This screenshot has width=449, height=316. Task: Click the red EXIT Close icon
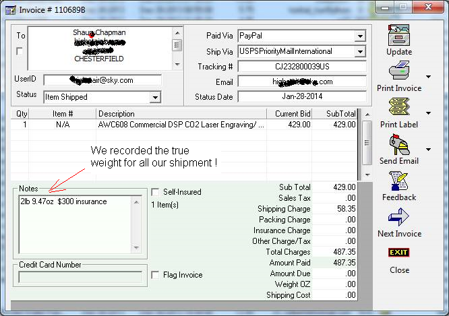coord(398,253)
